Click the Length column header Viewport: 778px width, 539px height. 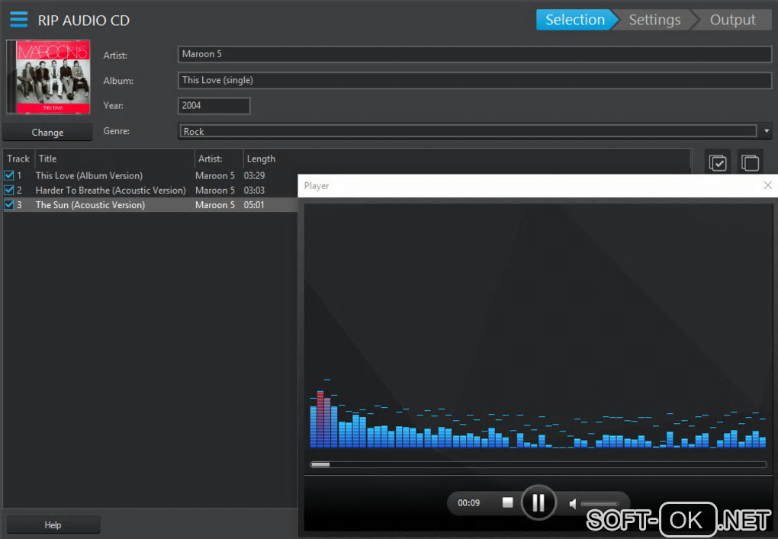[261, 159]
